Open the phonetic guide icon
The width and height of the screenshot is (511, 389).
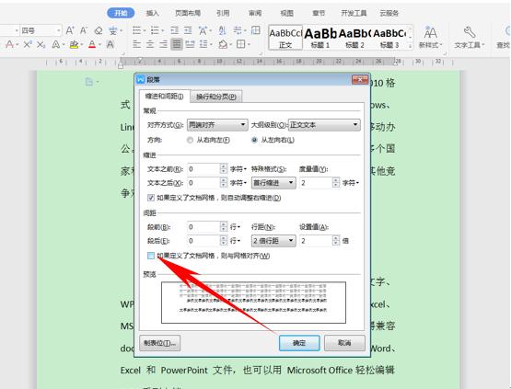[x=113, y=30]
